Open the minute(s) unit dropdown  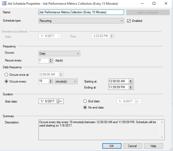coord(66,81)
